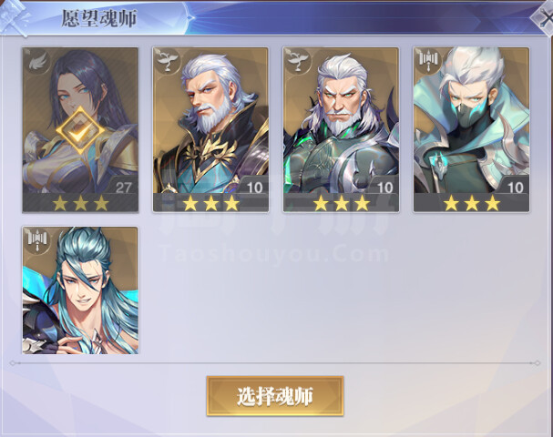Uncheck the golden checkmark on the selected card
Viewport: 553px width, 437px height.
pyautogui.click(x=81, y=130)
